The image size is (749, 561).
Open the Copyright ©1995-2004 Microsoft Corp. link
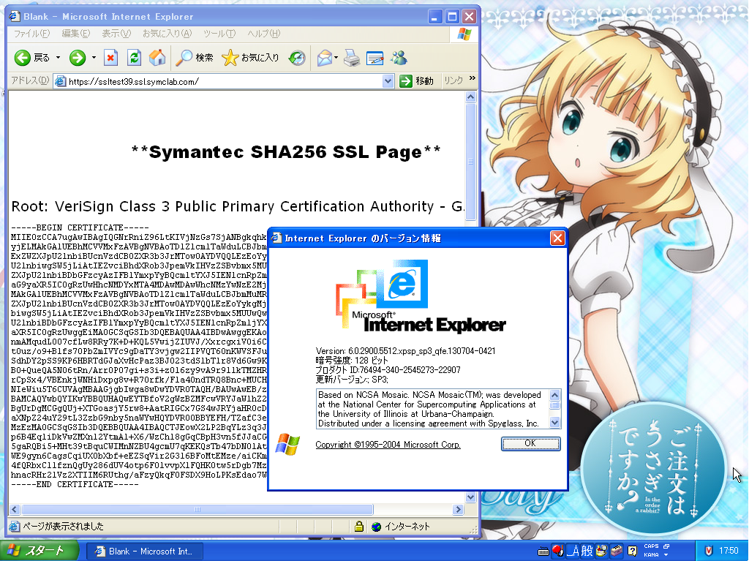point(388,445)
